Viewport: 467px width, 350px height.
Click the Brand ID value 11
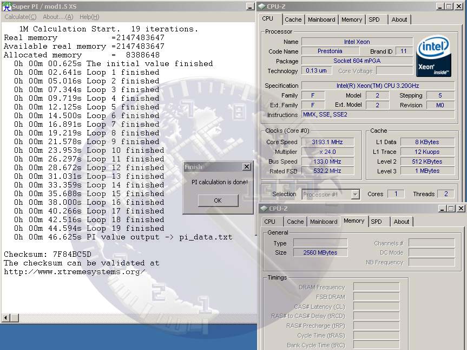[x=404, y=51]
